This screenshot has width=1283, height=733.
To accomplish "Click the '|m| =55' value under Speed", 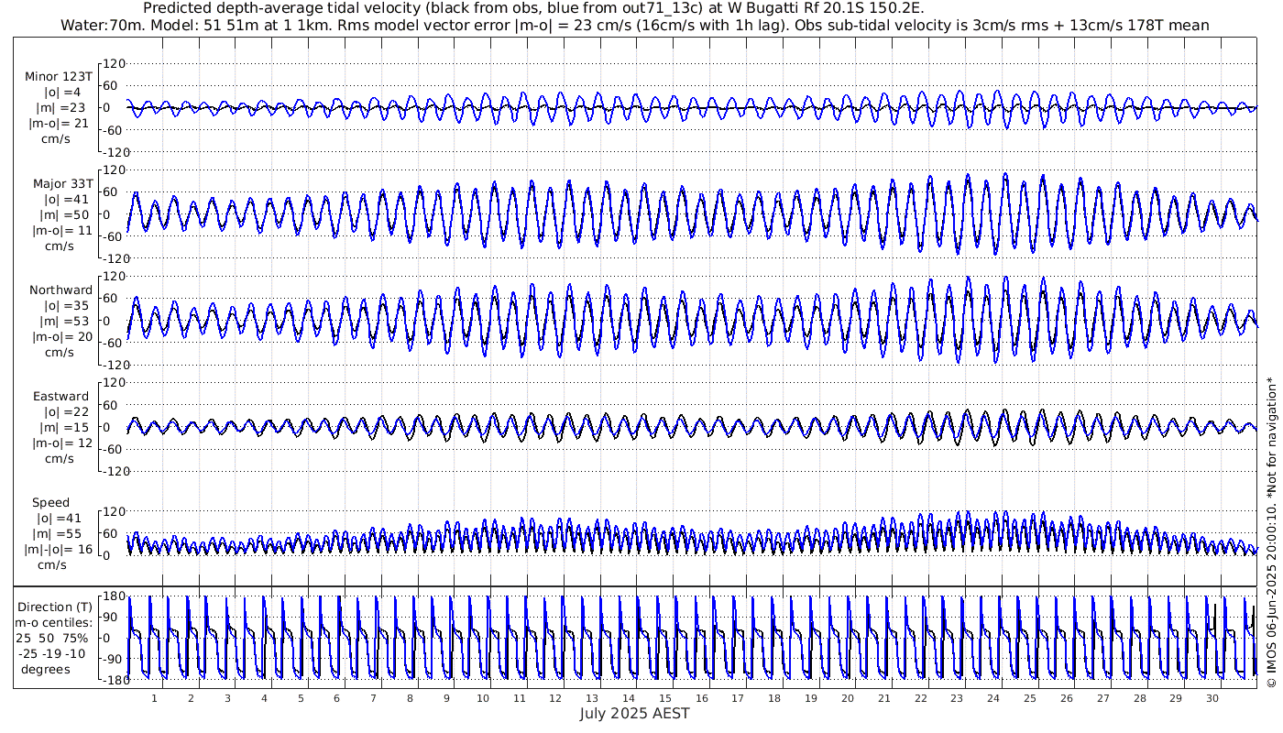I will click(59, 534).
